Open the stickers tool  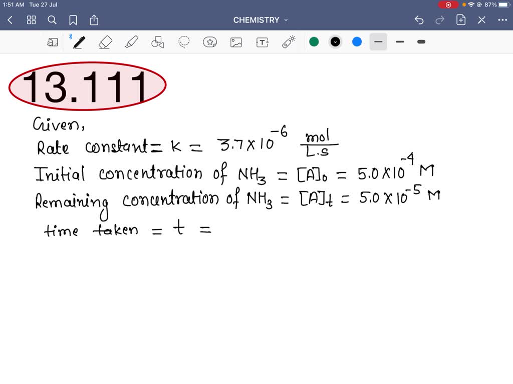(x=210, y=42)
